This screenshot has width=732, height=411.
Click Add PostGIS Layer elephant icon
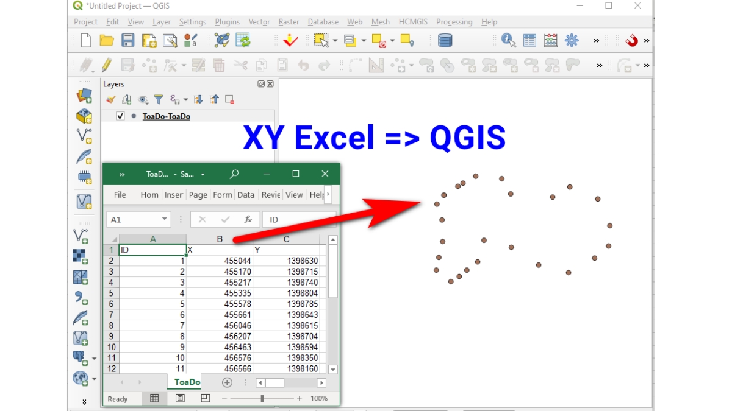click(80, 357)
